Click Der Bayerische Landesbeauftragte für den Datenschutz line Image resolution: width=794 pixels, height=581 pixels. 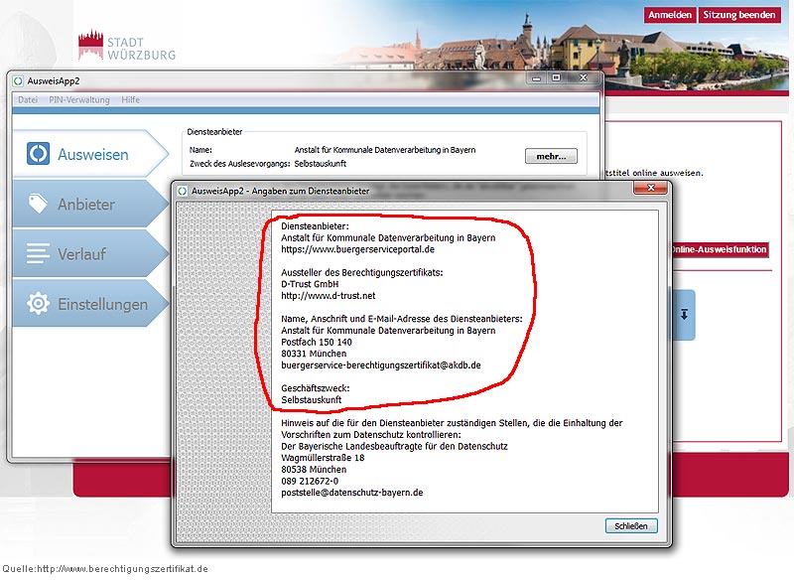point(394,446)
